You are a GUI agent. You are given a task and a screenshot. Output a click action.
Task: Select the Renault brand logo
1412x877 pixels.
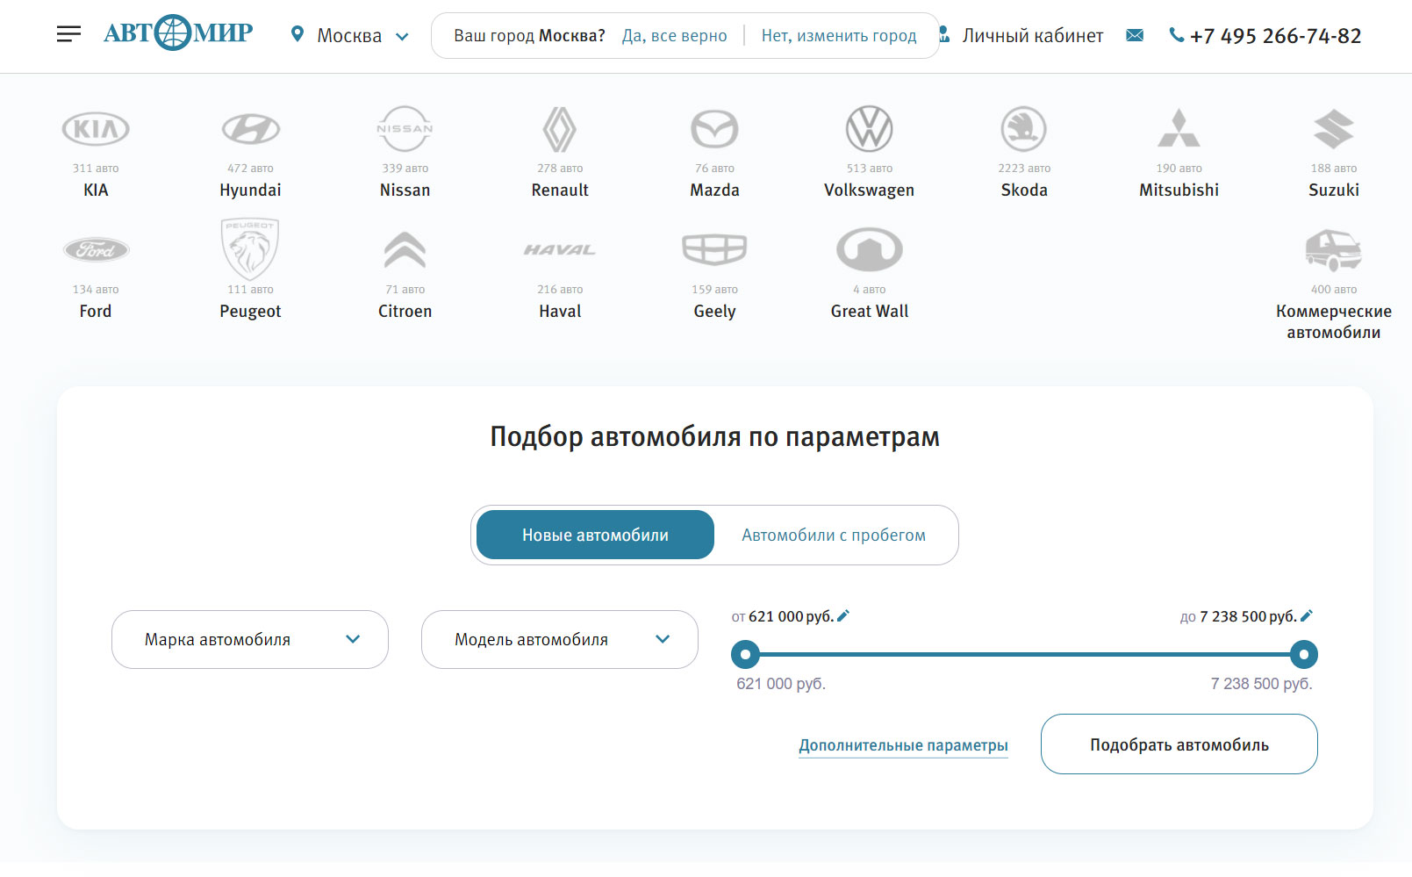[560, 129]
